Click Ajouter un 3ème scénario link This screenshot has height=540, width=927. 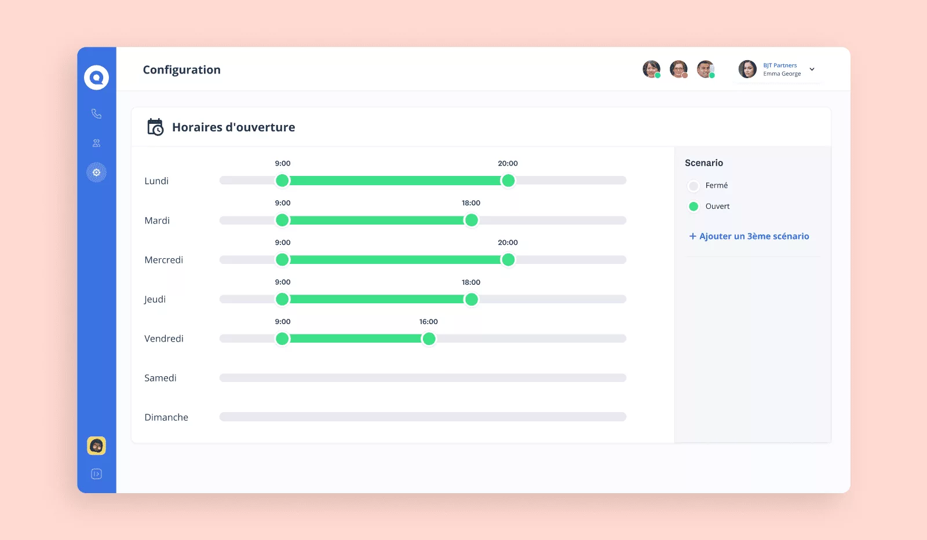(x=749, y=236)
